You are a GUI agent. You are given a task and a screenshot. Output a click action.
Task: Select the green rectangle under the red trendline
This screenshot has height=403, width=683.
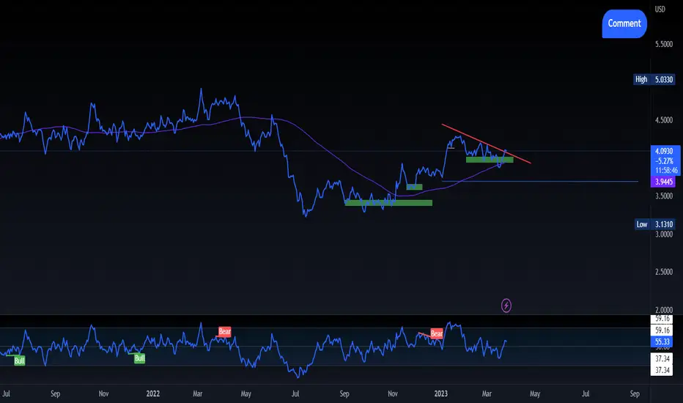coord(490,160)
